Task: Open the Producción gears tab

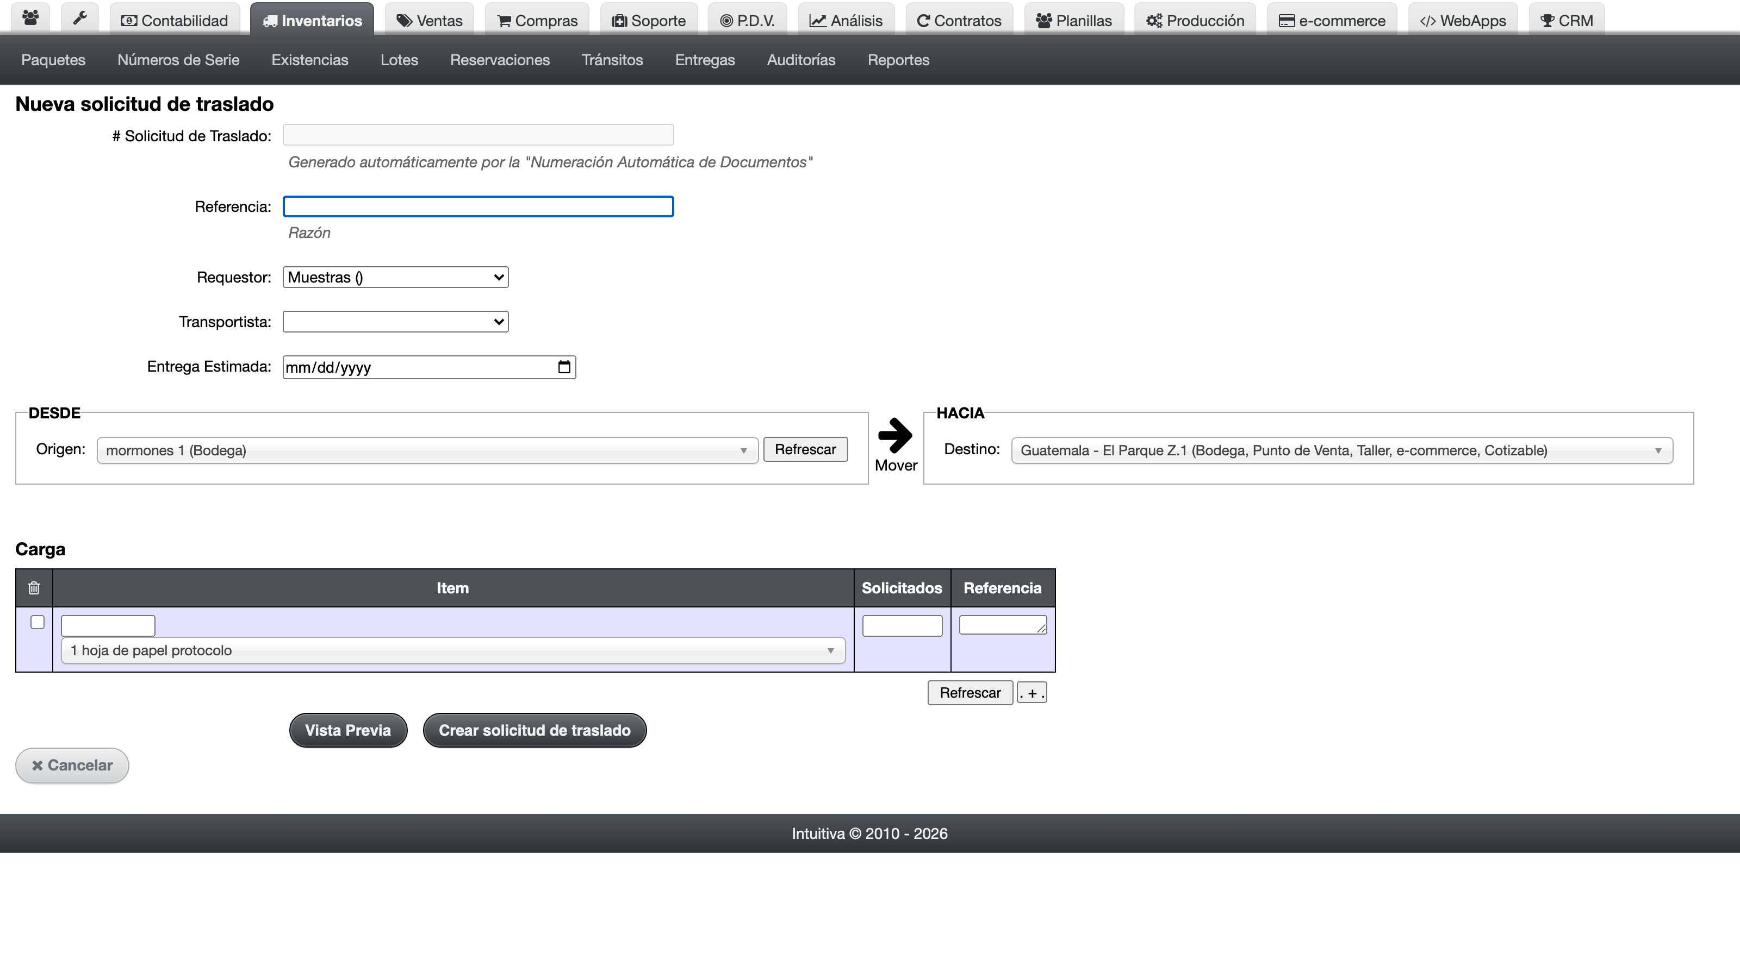Action: pyautogui.click(x=1195, y=20)
